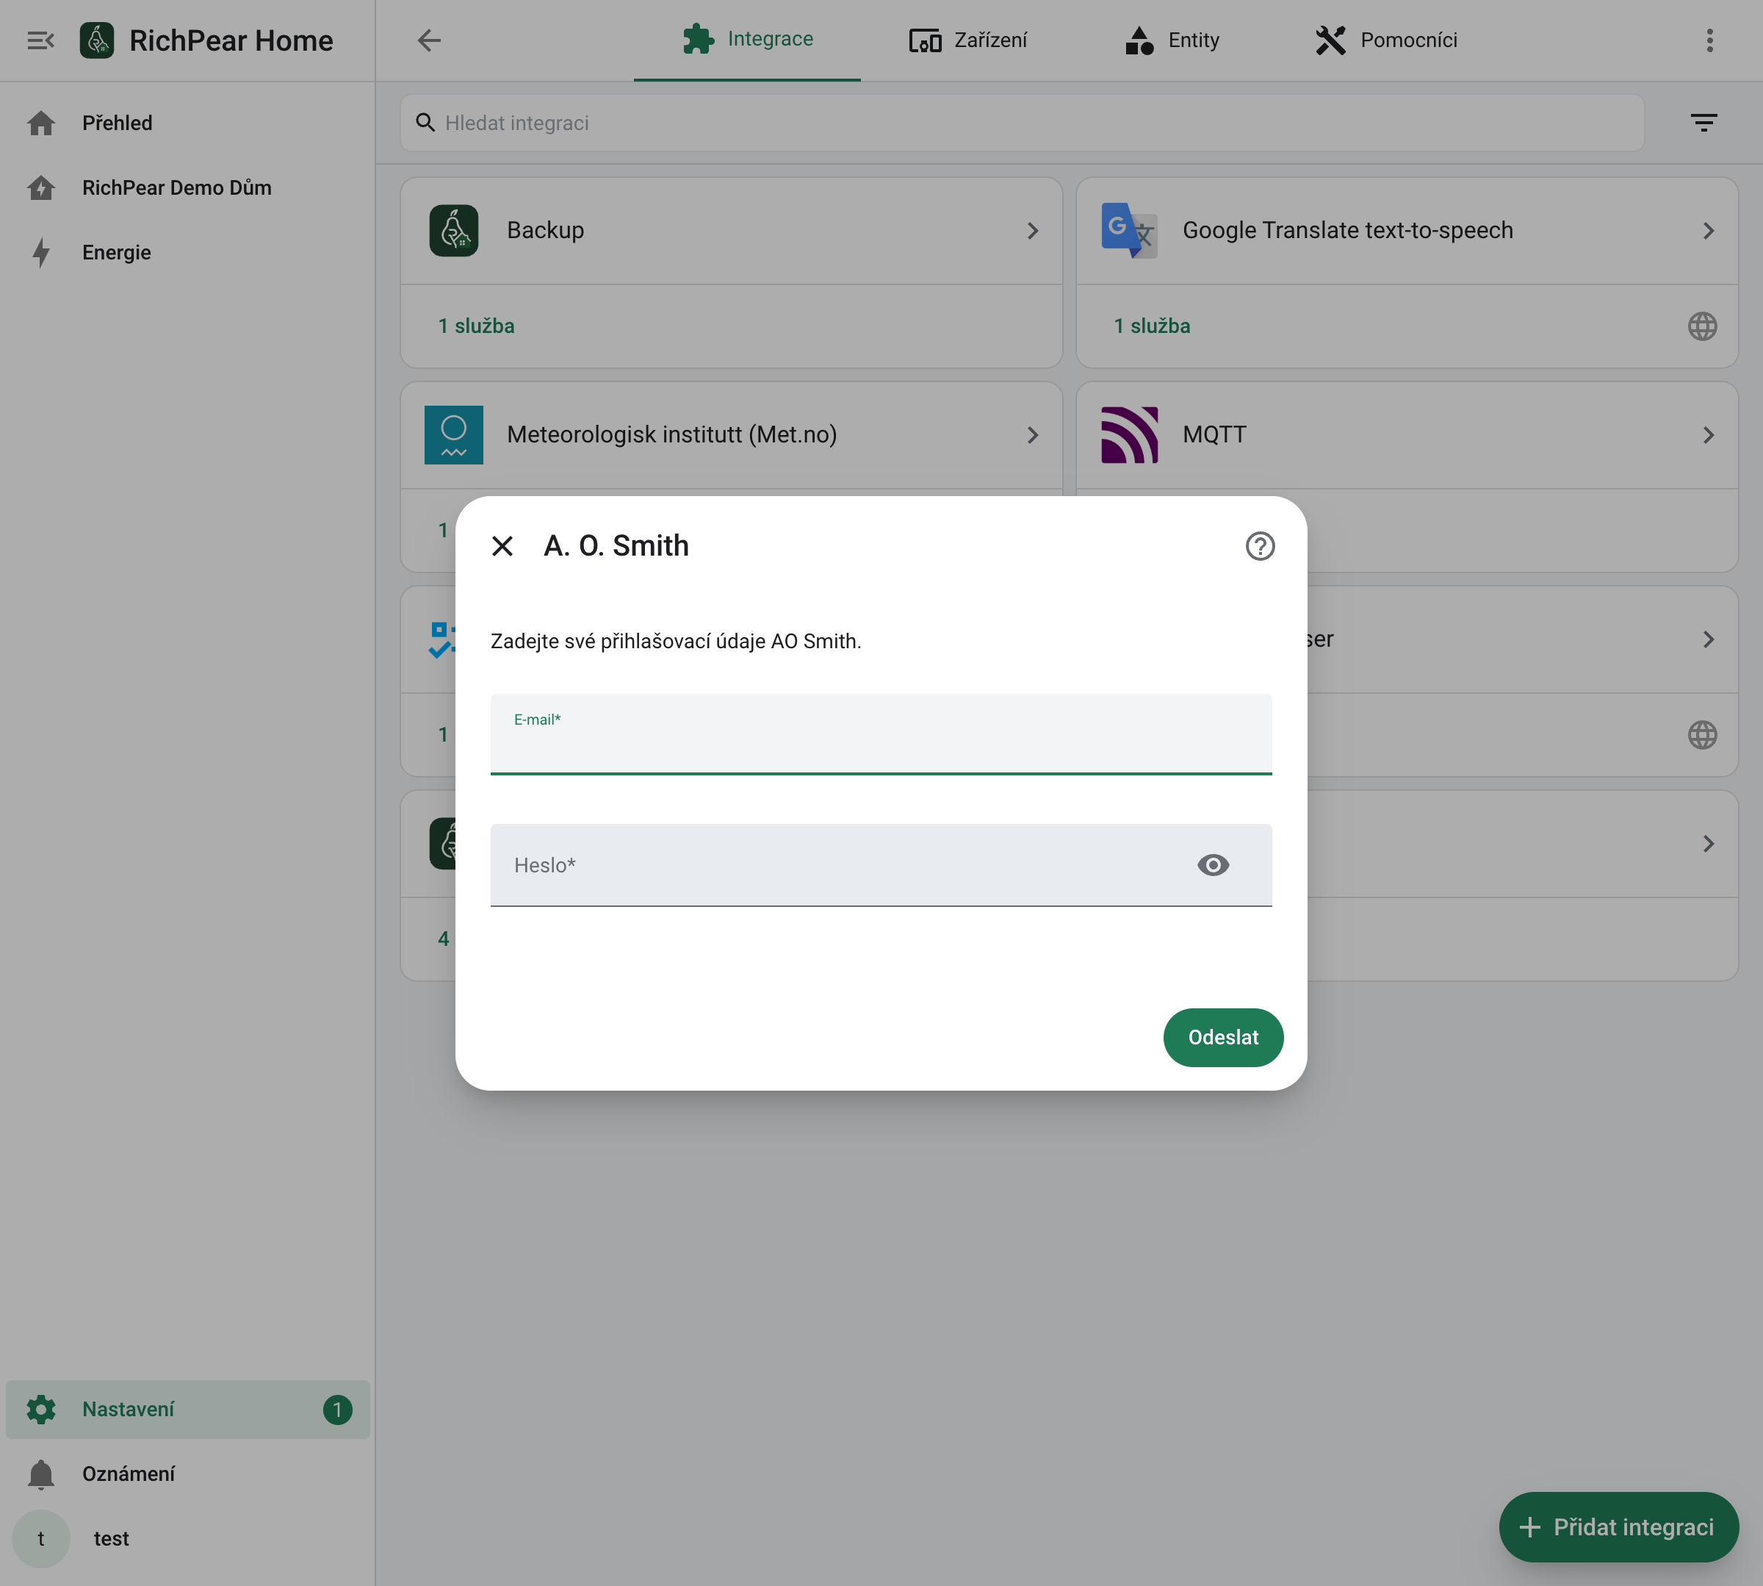The image size is (1763, 1586).
Task: Click the MQTT integration logo
Action: [x=1129, y=435]
